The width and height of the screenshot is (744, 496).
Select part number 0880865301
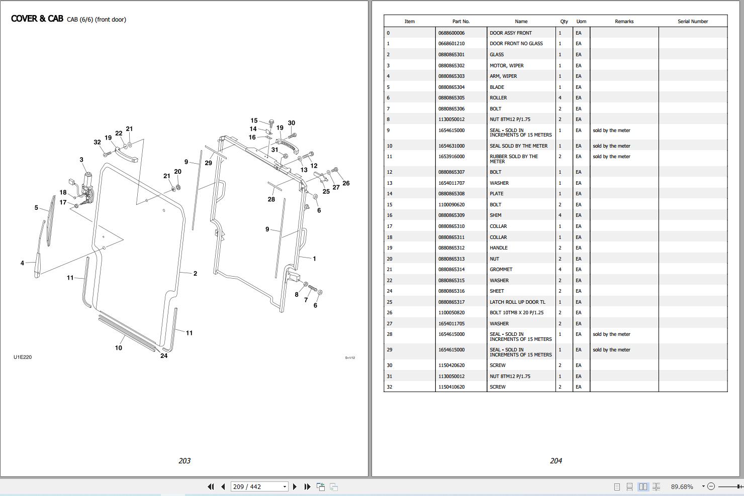point(451,55)
